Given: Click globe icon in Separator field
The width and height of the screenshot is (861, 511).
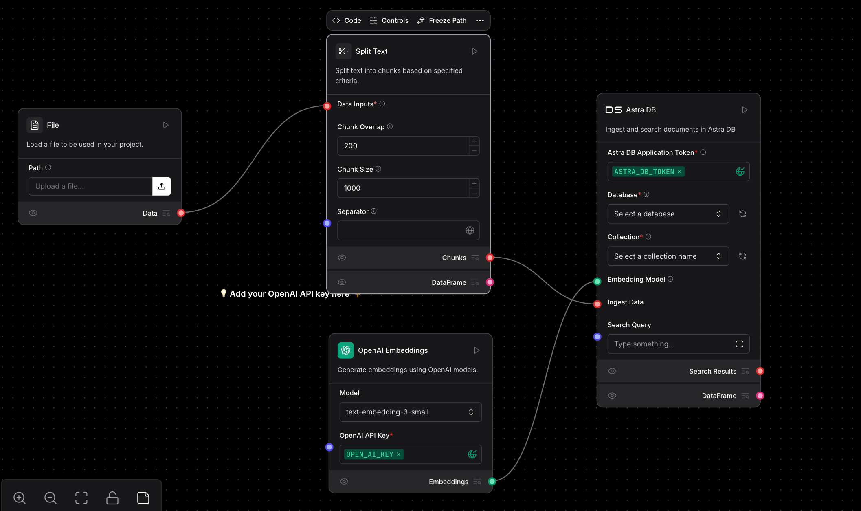Looking at the screenshot, I should (x=470, y=231).
